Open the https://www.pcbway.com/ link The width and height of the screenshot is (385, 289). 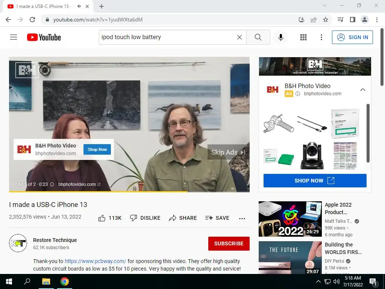95,261
